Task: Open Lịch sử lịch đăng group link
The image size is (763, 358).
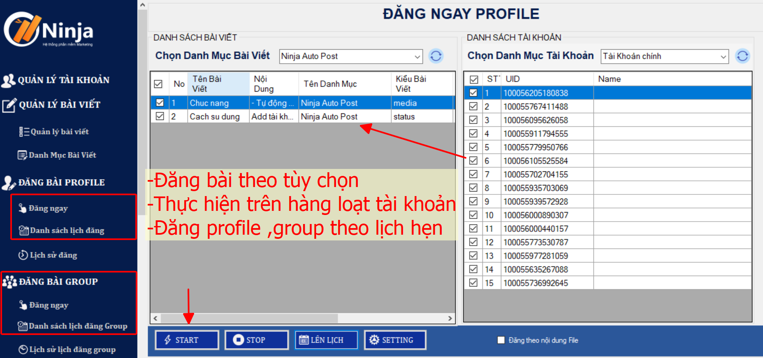Action: click(x=72, y=350)
